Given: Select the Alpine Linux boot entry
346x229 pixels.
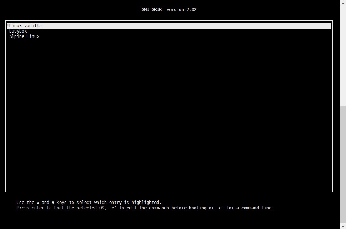Looking at the screenshot, I should click(x=24, y=36).
